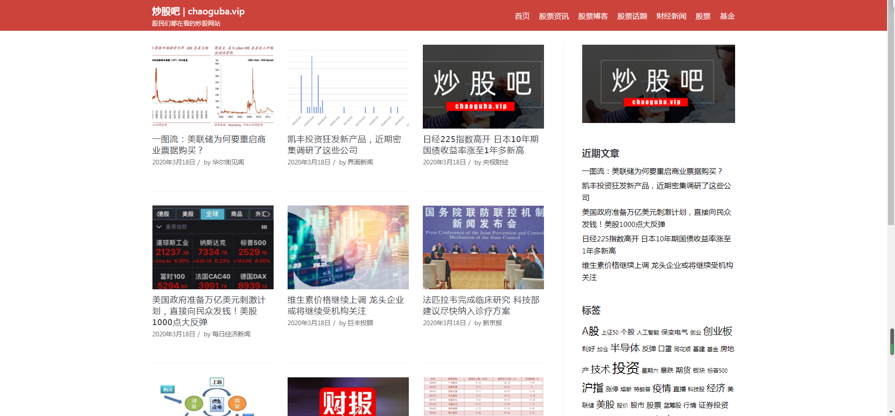Open the 首页 navigation menu item
Image resolution: width=895 pixels, height=416 pixels.
pos(522,16)
